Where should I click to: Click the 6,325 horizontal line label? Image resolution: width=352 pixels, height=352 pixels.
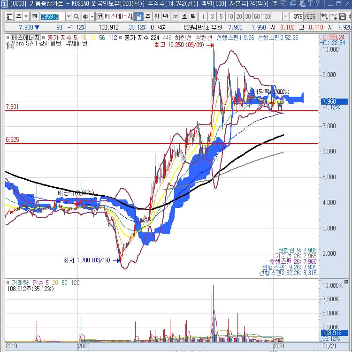(x=12, y=140)
